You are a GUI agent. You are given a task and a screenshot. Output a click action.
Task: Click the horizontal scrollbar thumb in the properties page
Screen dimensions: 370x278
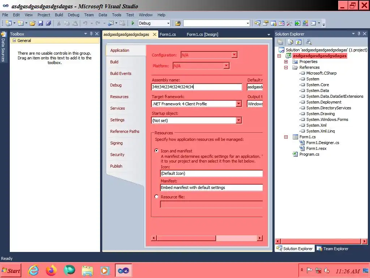click(186, 238)
